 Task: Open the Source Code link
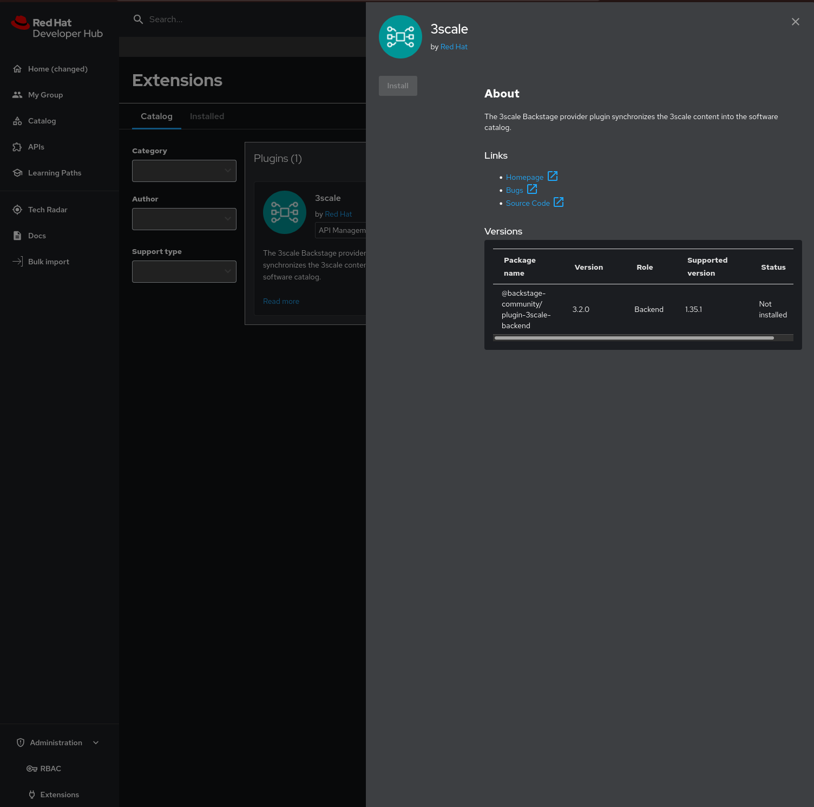pyautogui.click(x=528, y=203)
